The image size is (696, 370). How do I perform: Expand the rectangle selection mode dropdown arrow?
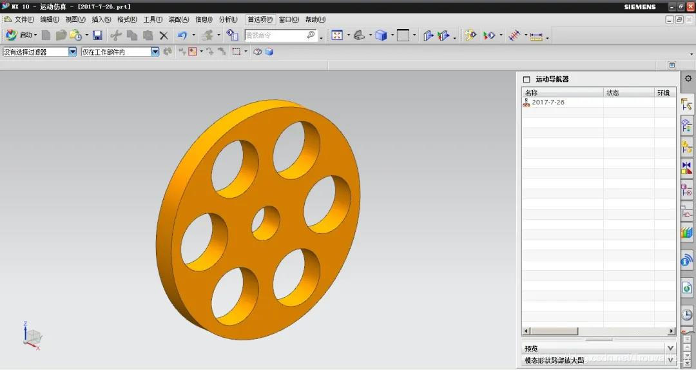tap(246, 52)
